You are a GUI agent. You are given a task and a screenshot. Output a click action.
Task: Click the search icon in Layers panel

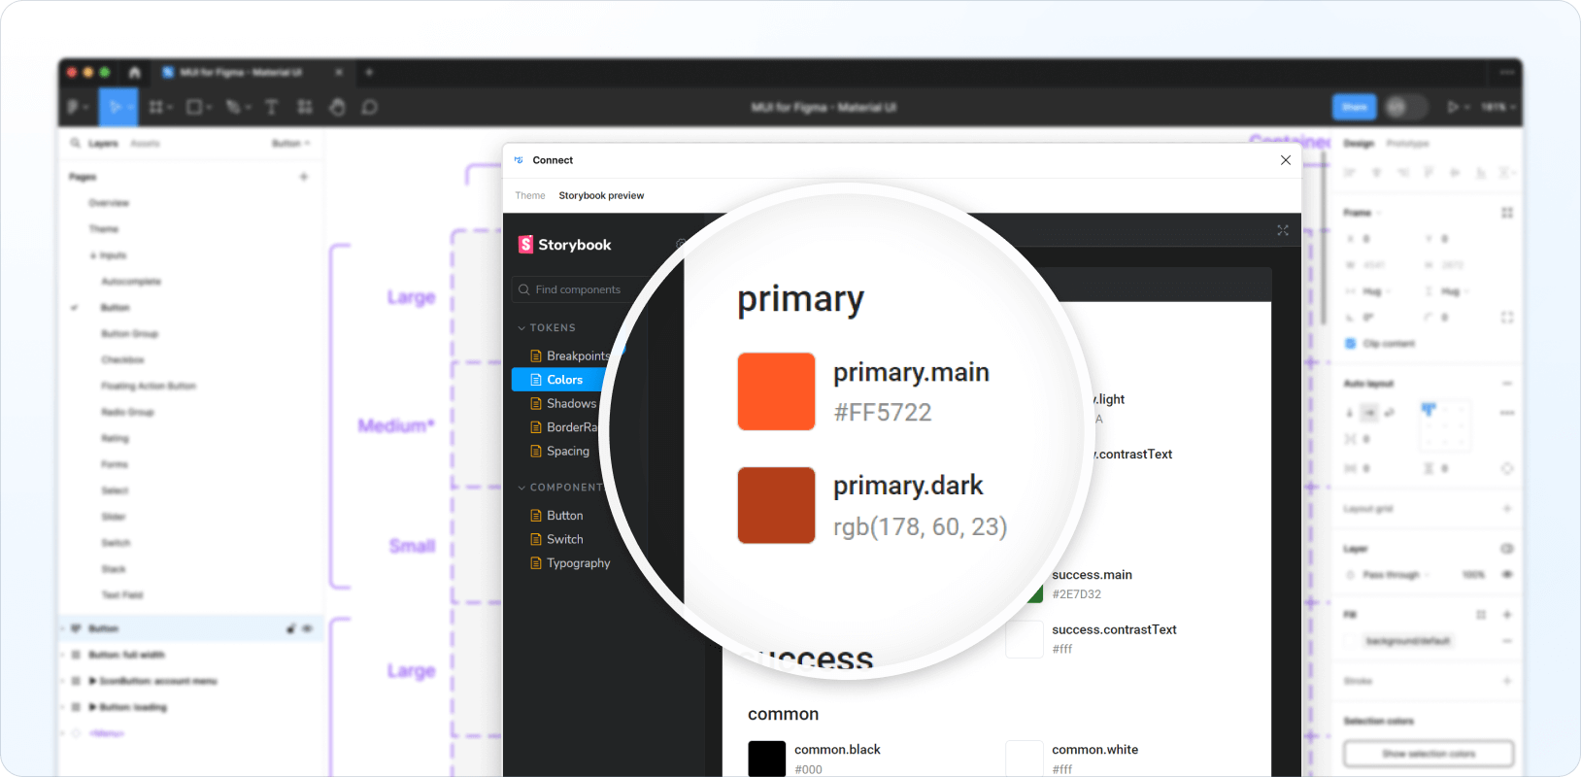click(76, 143)
